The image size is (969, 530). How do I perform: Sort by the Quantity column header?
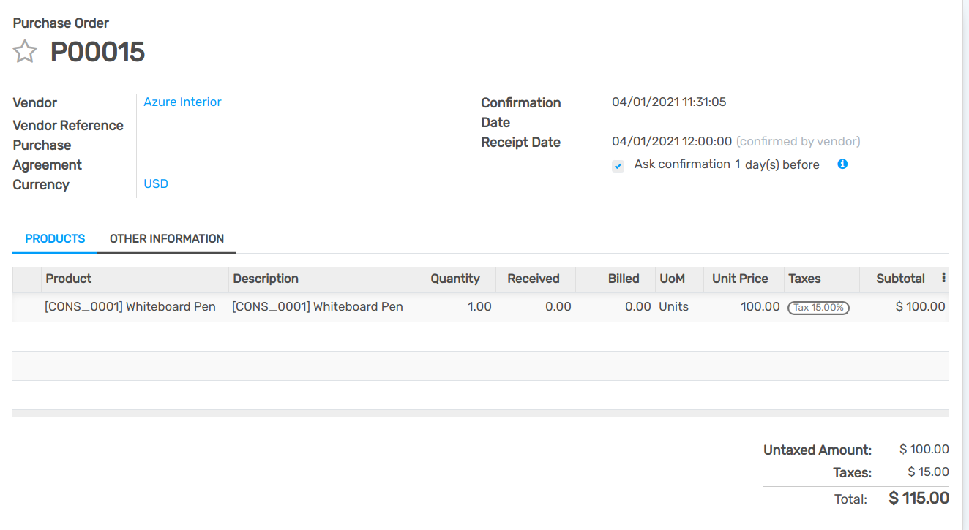454,279
